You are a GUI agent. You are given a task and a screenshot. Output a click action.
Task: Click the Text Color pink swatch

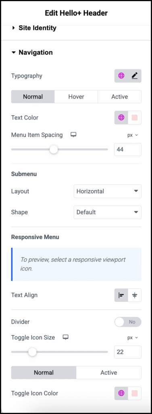coord(135,118)
